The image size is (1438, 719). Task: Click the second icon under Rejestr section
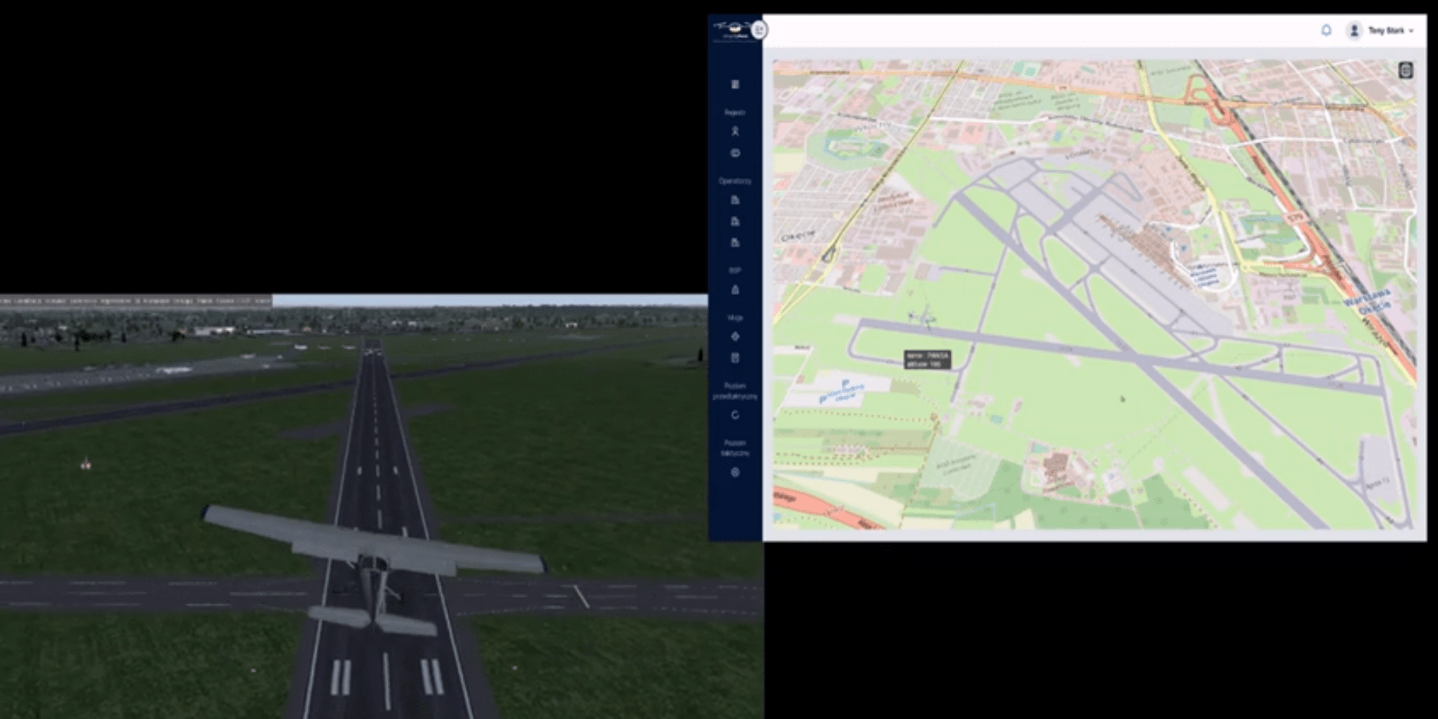pyautogui.click(x=735, y=153)
